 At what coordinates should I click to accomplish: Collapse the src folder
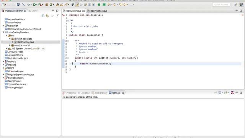click(7, 36)
